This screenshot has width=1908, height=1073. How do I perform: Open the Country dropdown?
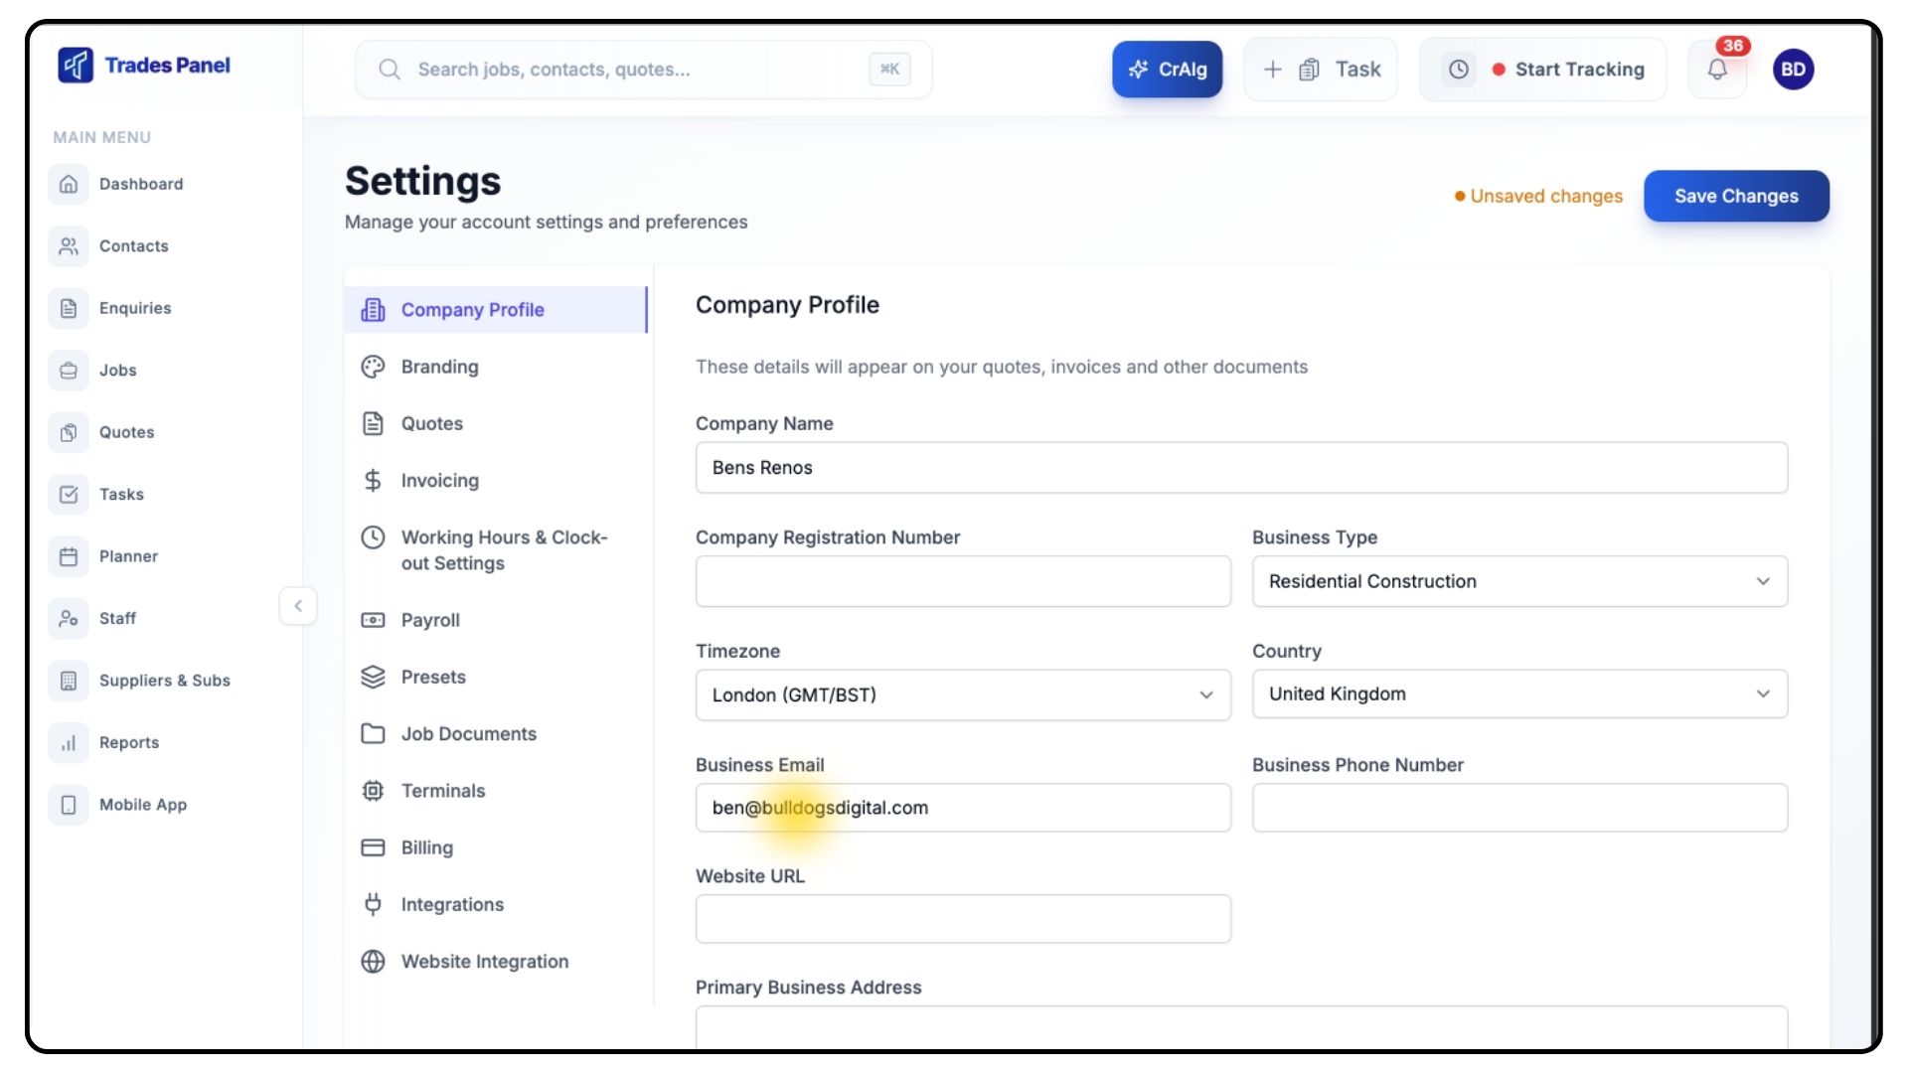point(1518,694)
